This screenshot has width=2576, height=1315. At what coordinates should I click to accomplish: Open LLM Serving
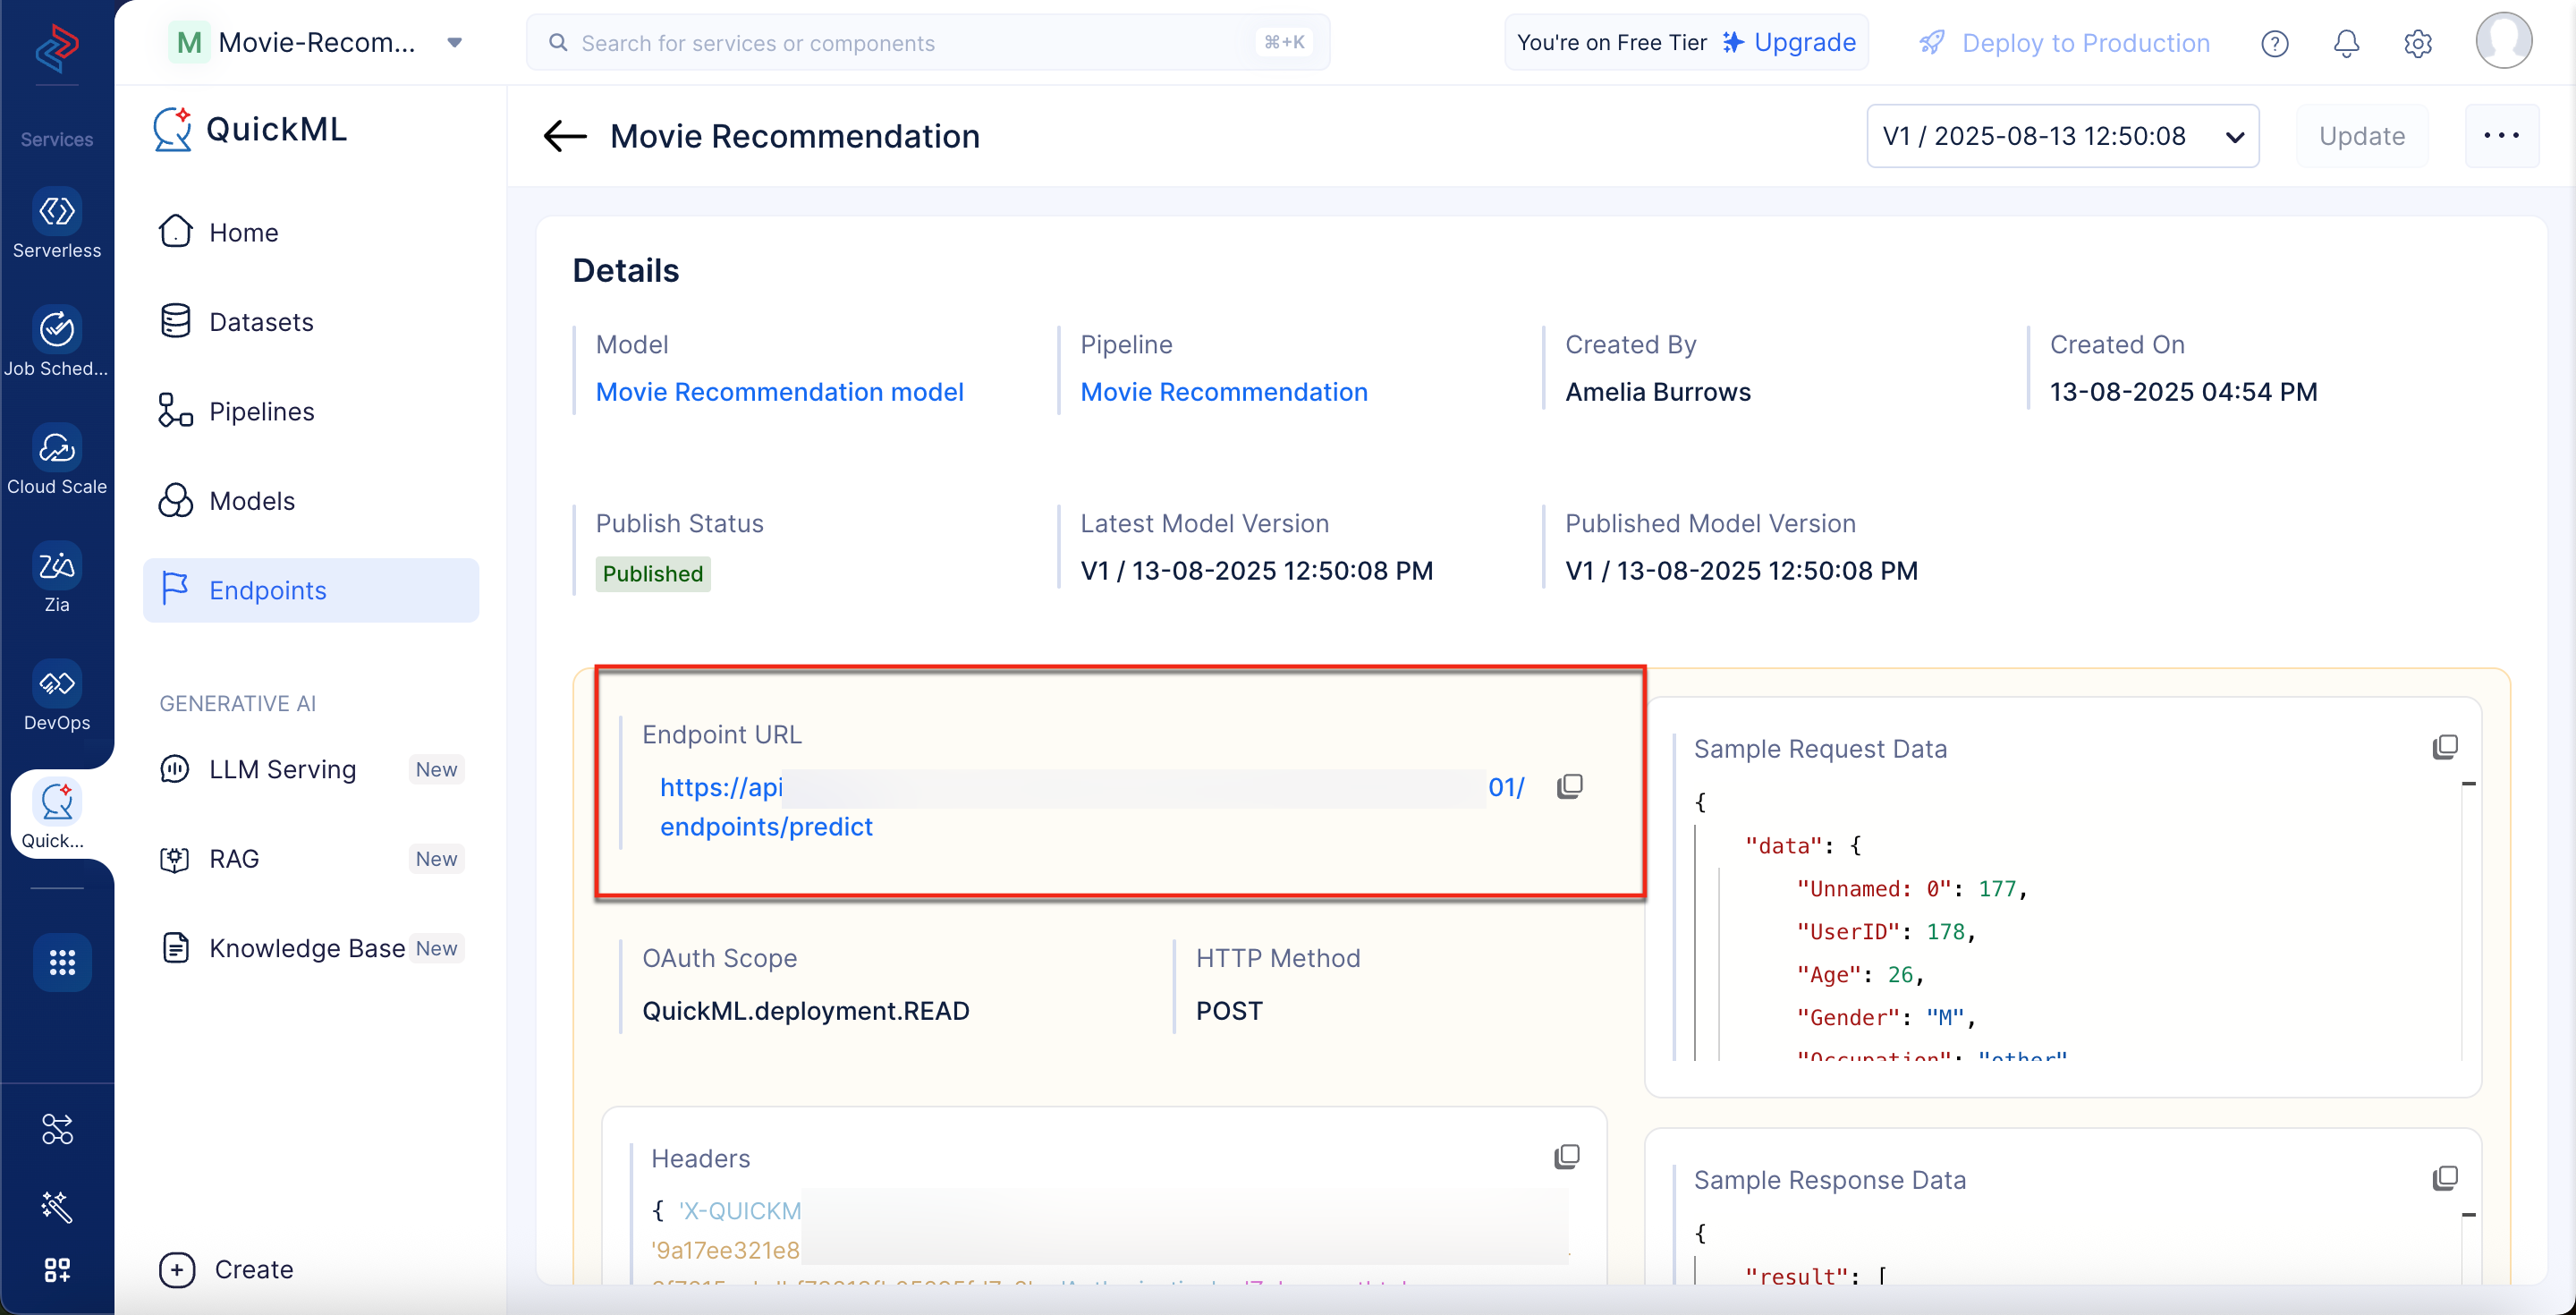coord(310,769)
